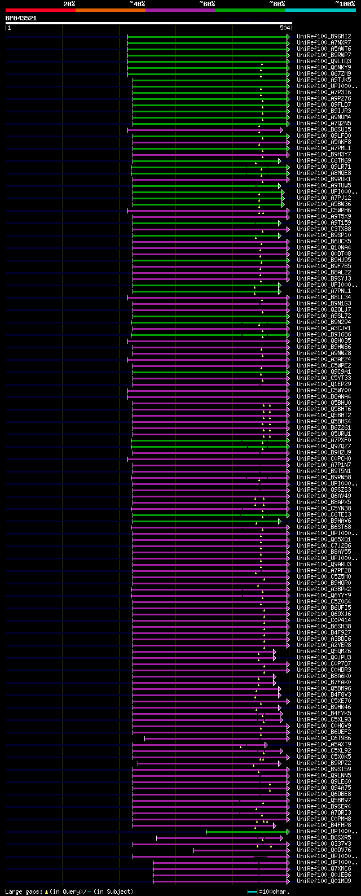
Task: Open hit UniRef100_Q94A75
Action: pos(324,788)
